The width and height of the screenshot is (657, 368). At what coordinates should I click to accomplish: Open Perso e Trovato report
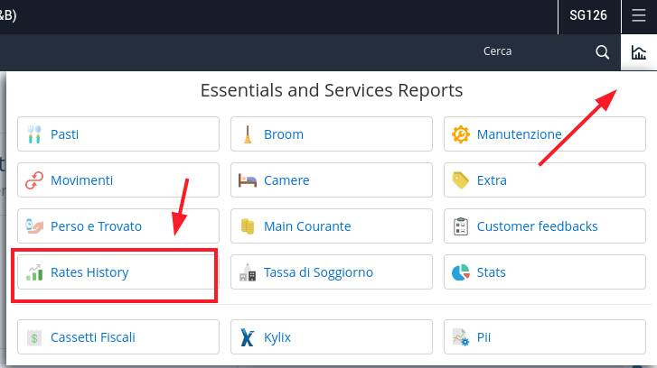(x=118, y=226)
